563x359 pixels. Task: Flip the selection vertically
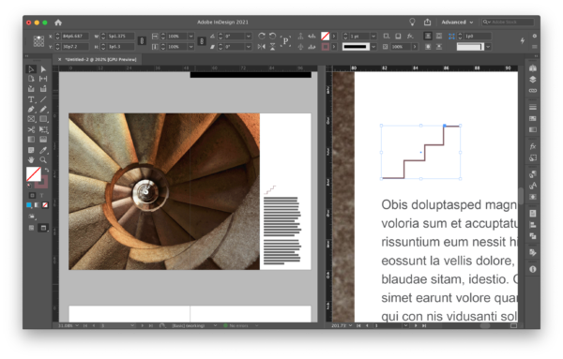coord(272,47)
